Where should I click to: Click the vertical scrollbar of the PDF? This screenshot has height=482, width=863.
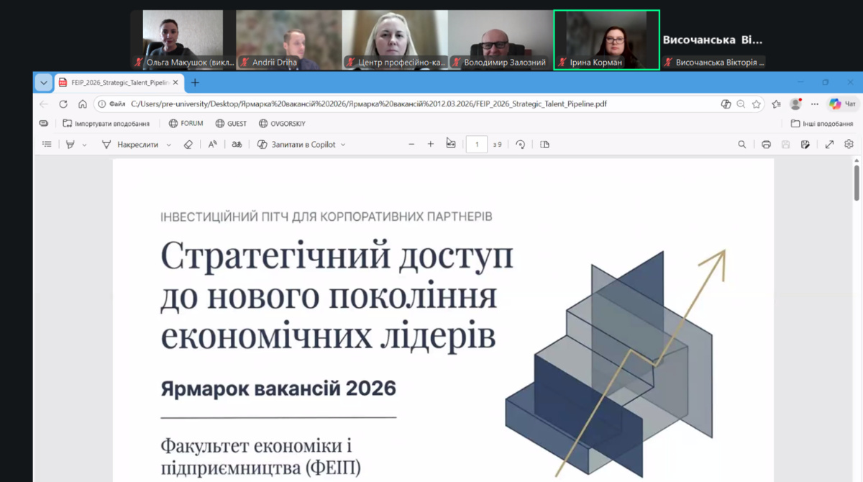tap(856, 183)
